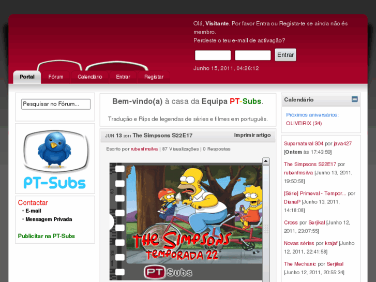Switch to the Portal tab
This screenshot has width=376, height=282.
pos(27,77)
